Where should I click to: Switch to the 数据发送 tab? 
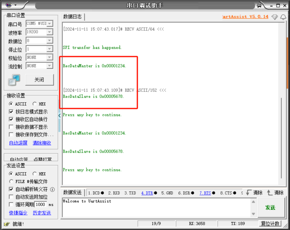coord(72,193)
